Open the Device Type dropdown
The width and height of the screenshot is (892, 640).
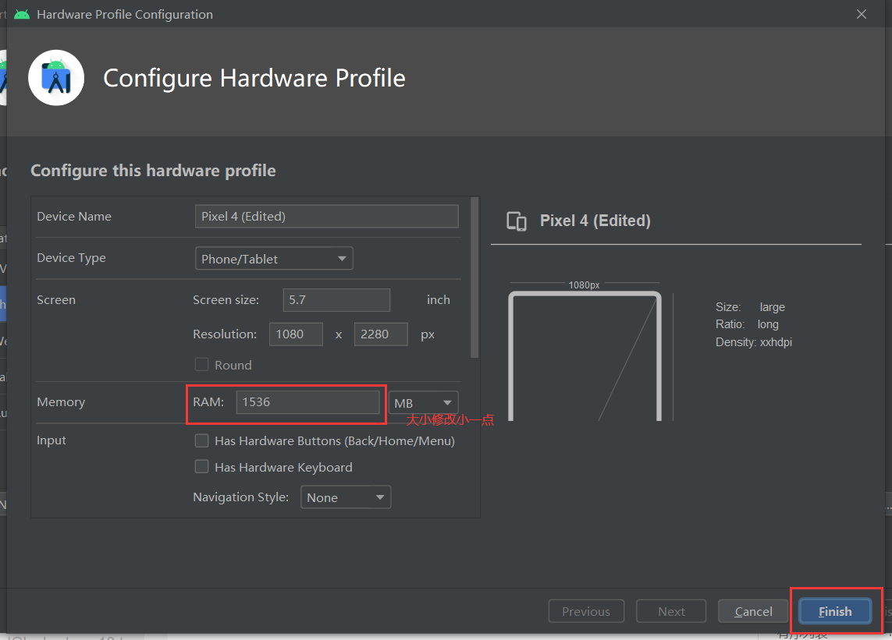[x=274, y=259]
